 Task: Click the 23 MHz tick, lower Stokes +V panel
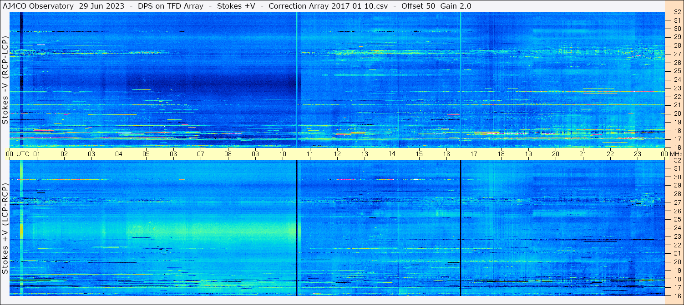(x=677, y=236)
